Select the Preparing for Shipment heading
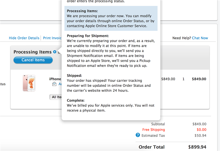This screenshot has width=220, height=151. pos(88,36)
